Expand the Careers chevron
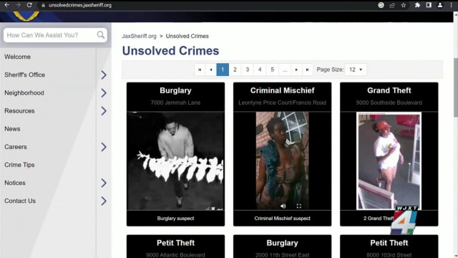 (x=104, y=147)
